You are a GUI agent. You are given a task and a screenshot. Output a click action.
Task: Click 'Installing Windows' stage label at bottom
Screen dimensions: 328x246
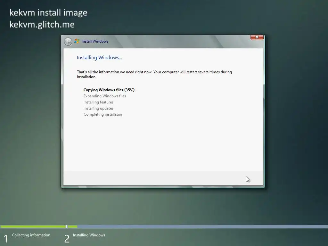pos(89,235)
